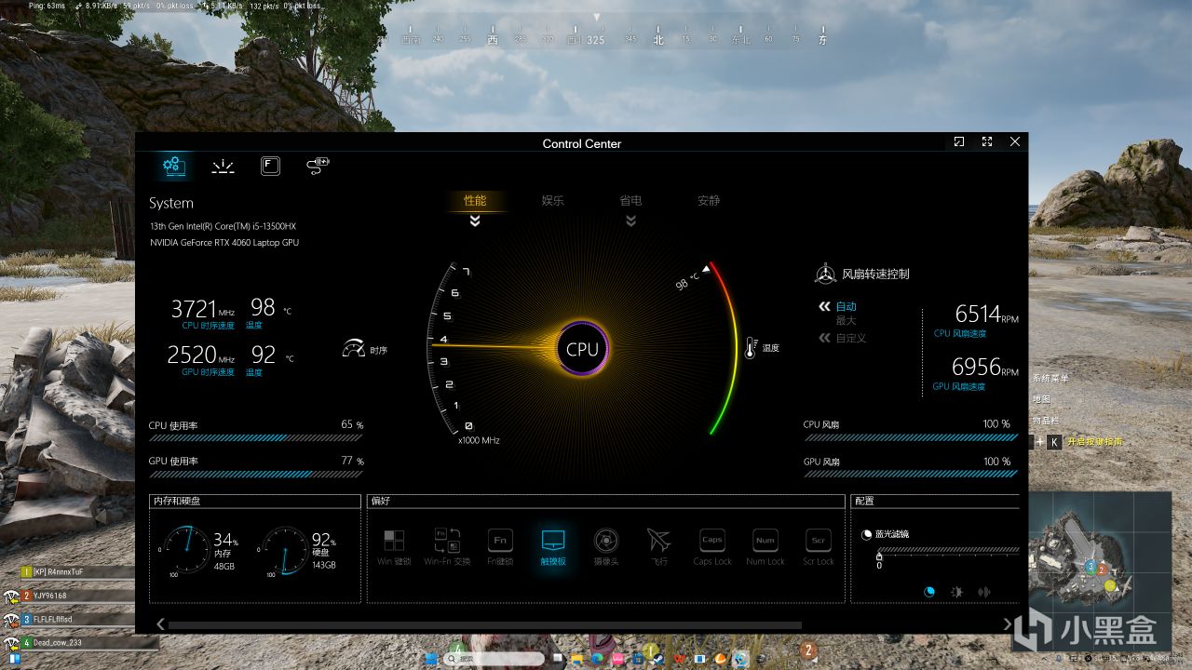Image resolution: width=1192 pixels, height=670 pixels.
Task: Click the 硬盘 size label '143GB'
Action: coord(324,566)
